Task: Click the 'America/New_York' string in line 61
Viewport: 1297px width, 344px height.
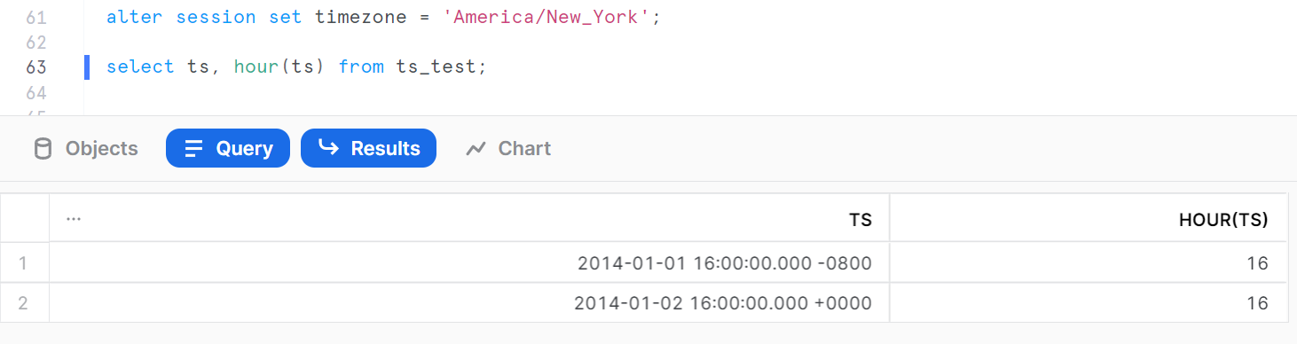Action: click(x=546, y=17)
